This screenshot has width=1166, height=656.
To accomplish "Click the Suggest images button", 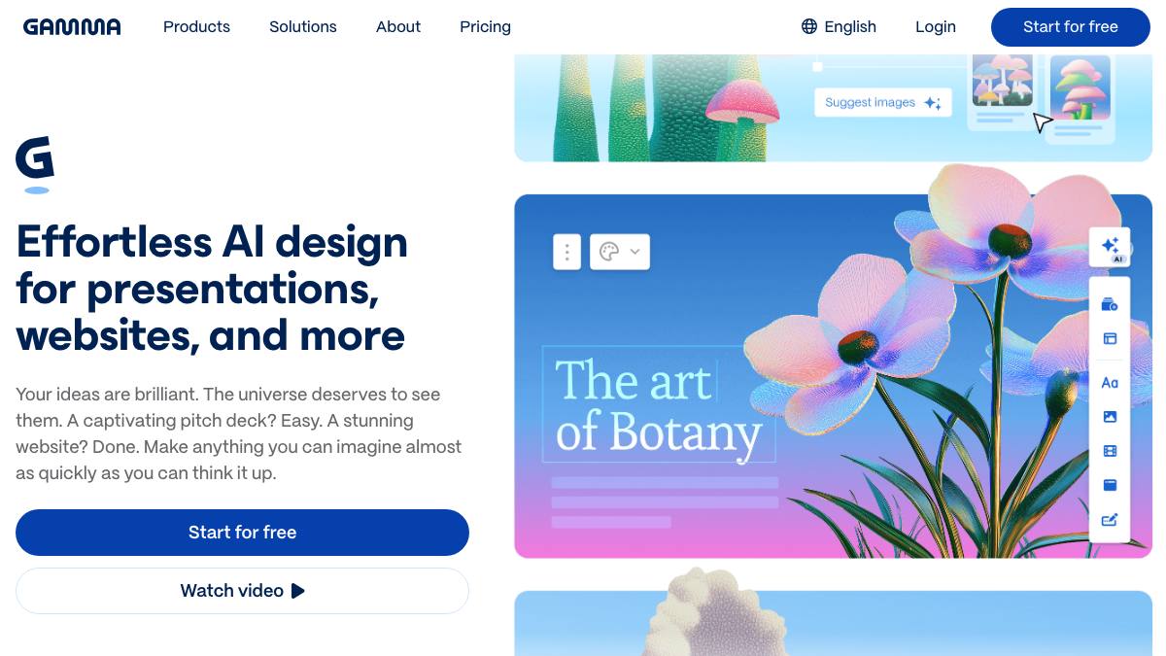I will pyautogui.click(x=882, y=102).
